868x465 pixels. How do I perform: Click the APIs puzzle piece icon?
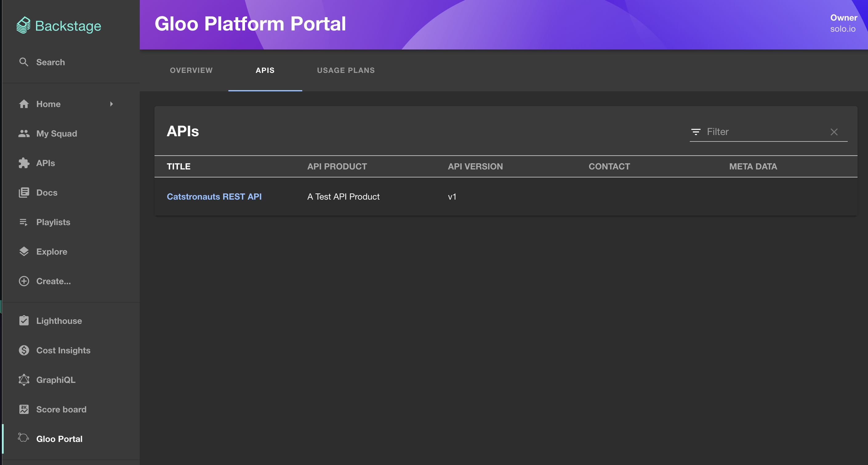[x=24, y=163]
